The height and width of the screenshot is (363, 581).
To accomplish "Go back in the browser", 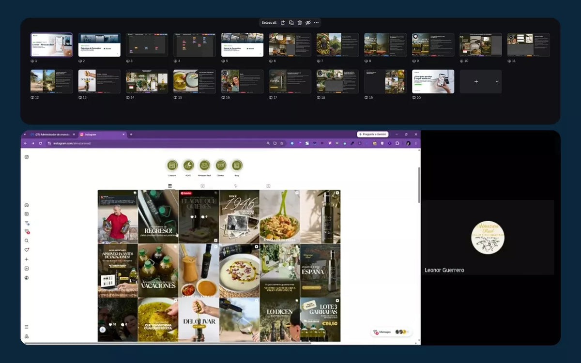I will [x=26, y=143].
